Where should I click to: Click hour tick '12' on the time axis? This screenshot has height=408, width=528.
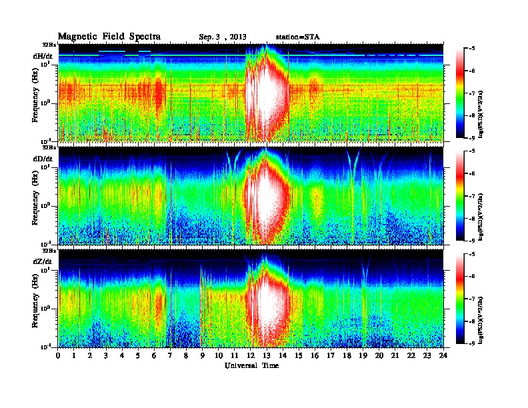(251, 355)
